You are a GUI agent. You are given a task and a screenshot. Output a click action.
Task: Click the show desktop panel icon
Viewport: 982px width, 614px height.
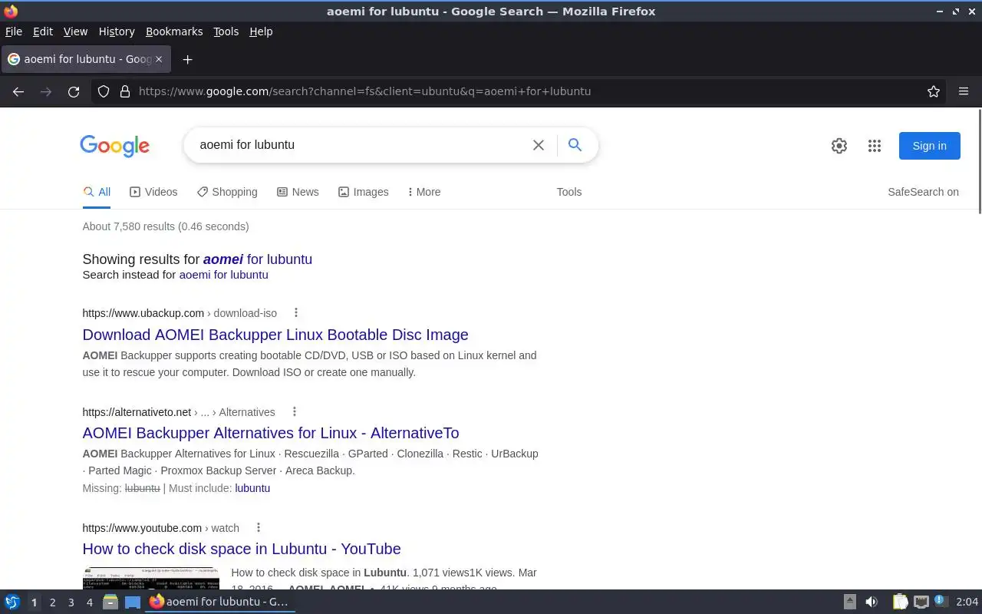[133, 602]
